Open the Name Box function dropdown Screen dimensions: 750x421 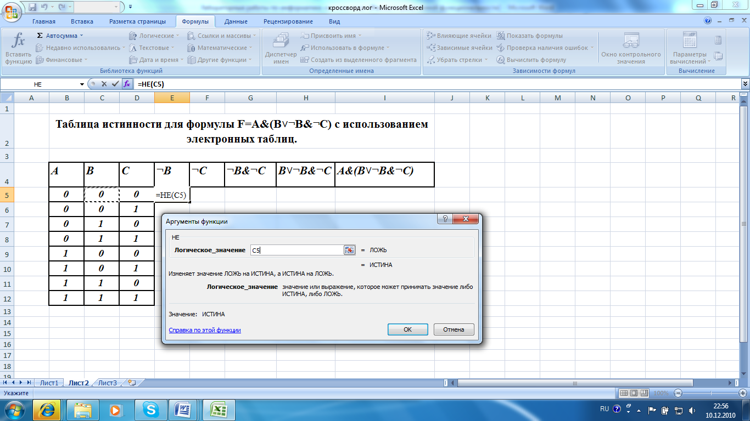click(x=82, y=84)
